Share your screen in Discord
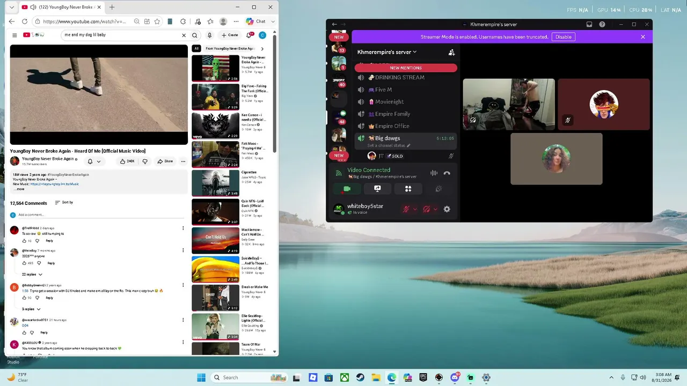 tap(377, 189)
